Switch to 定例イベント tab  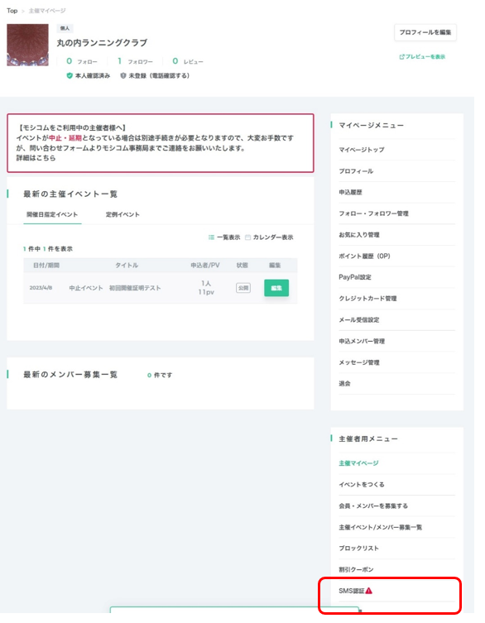tap(122, 214)
